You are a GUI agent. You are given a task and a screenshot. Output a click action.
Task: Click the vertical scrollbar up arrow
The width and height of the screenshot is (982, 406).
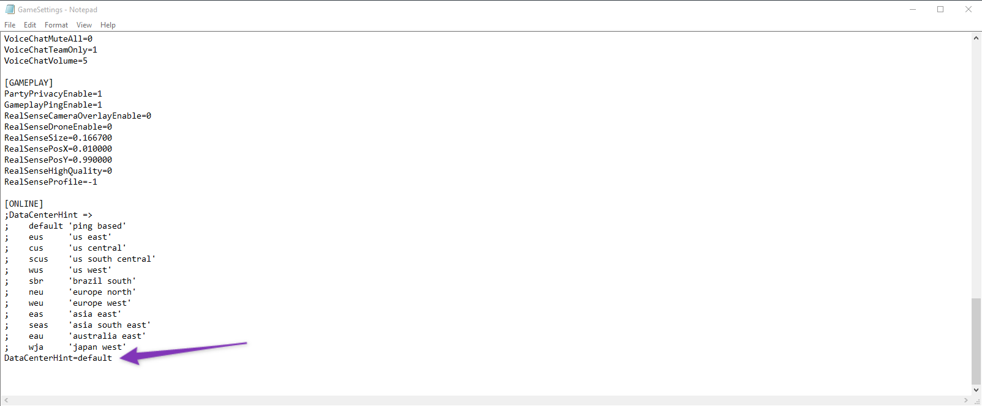coord(976,38)
